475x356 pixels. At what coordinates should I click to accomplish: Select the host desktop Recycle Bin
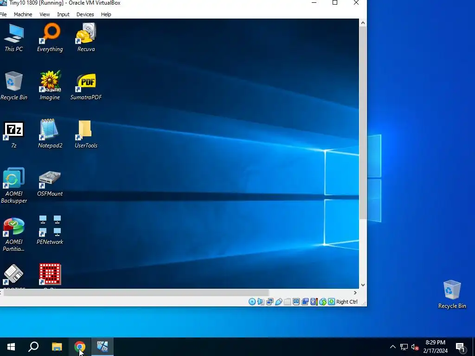pyautogui.click(x=452, y=294)
